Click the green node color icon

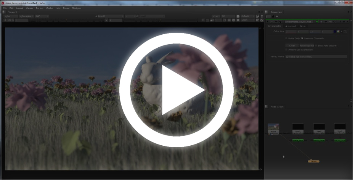[317, 22]
